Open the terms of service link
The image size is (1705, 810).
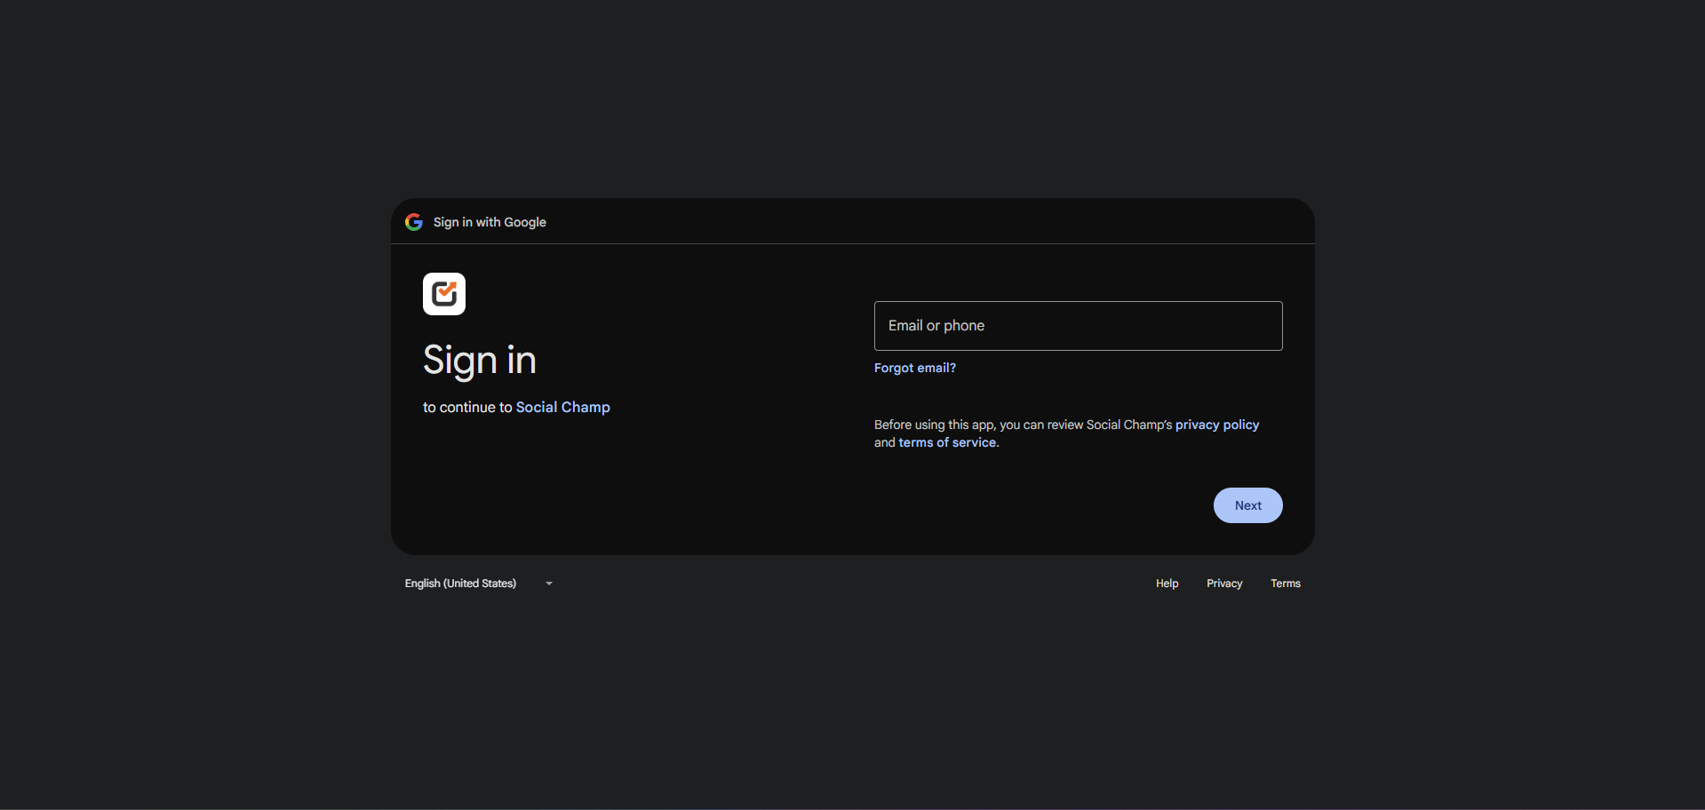click(947, 442)
